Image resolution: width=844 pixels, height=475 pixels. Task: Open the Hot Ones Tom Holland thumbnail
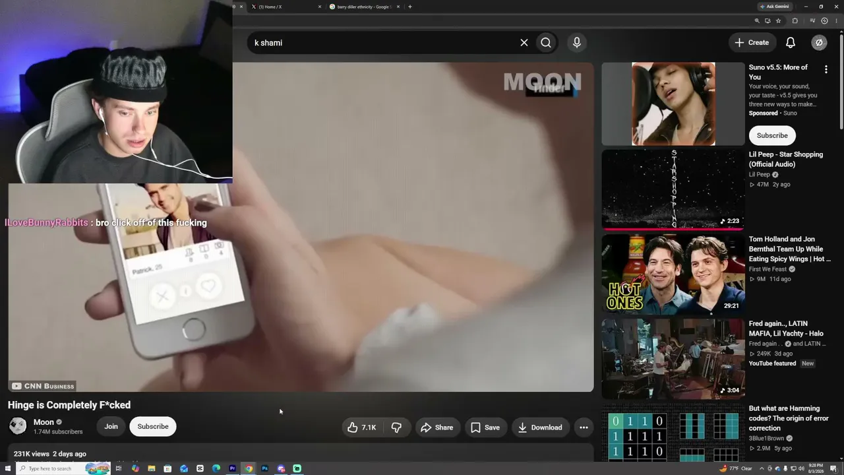(x=673, y=274)
